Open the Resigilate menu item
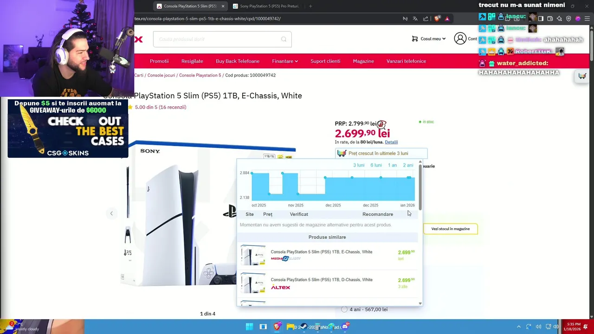Viewport: 594px width, 334px height. click(x=192, y=61)
